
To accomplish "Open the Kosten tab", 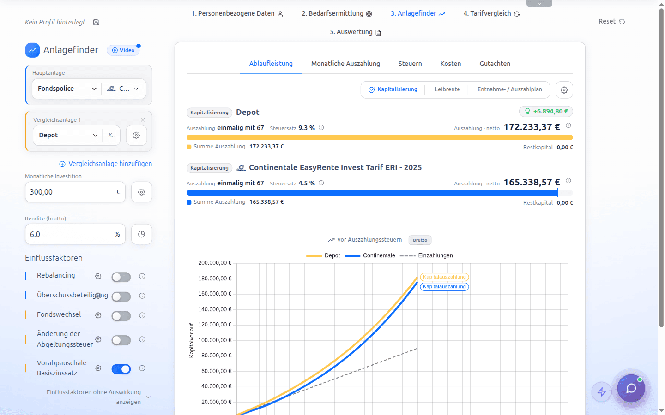I will click(451, 64).
